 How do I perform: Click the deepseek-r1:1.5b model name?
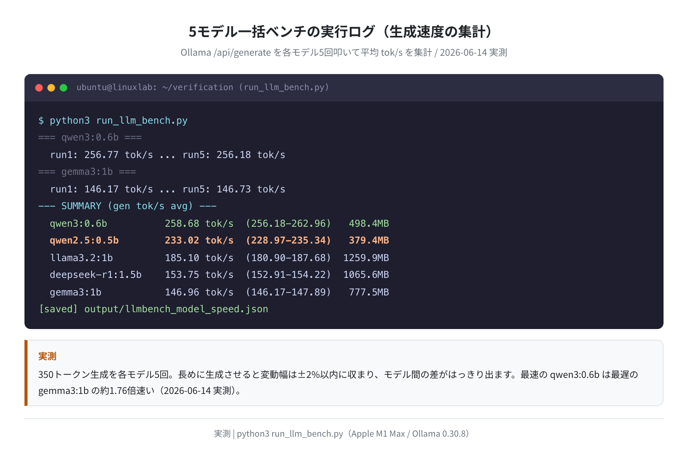coord(96,275)
